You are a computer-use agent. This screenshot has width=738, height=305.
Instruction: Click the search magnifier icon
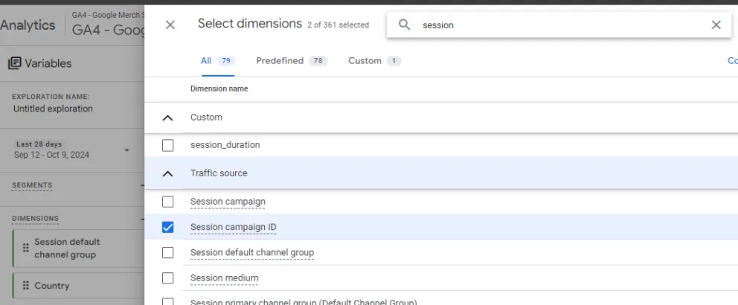(x=405, y=25)
